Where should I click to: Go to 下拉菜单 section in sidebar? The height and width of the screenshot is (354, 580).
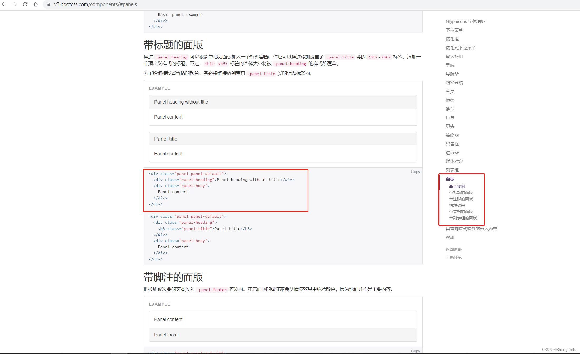click(454, 30)
